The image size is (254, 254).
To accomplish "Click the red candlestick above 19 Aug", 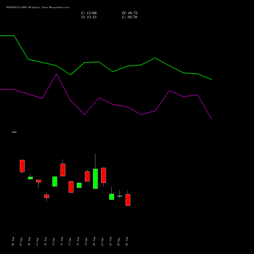I will click(87, 176).
